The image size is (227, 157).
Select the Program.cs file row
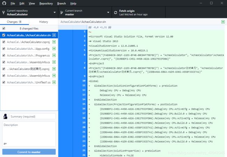(x=29, y=55)
